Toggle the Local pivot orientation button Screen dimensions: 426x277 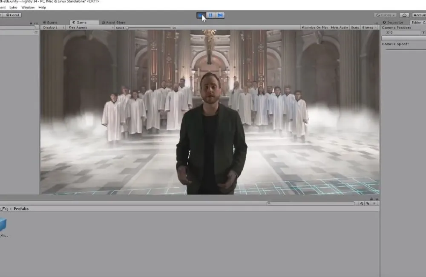point(13,15)
